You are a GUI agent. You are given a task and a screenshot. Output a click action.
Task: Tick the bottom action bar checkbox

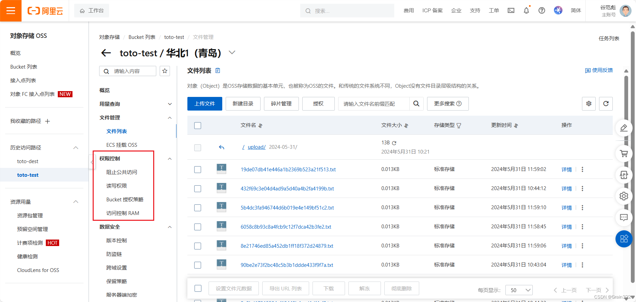(198, 288)
